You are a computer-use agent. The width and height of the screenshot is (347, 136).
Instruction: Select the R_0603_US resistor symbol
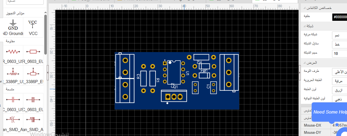point(13,55)
